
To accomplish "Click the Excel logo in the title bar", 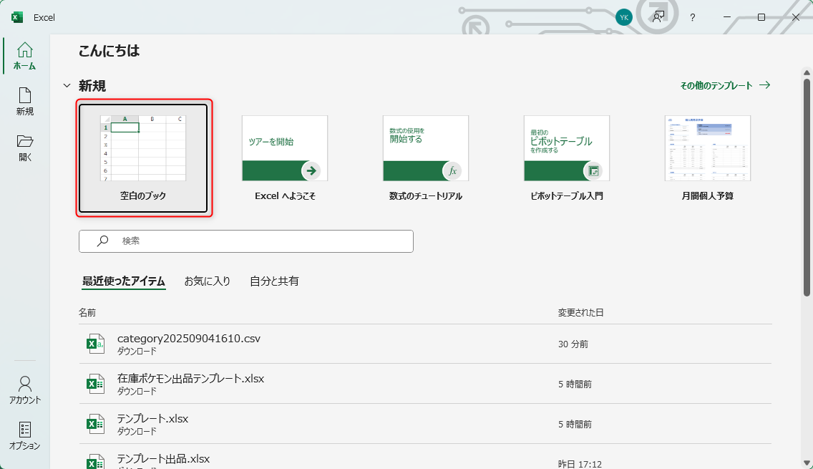I will [17, 17].
